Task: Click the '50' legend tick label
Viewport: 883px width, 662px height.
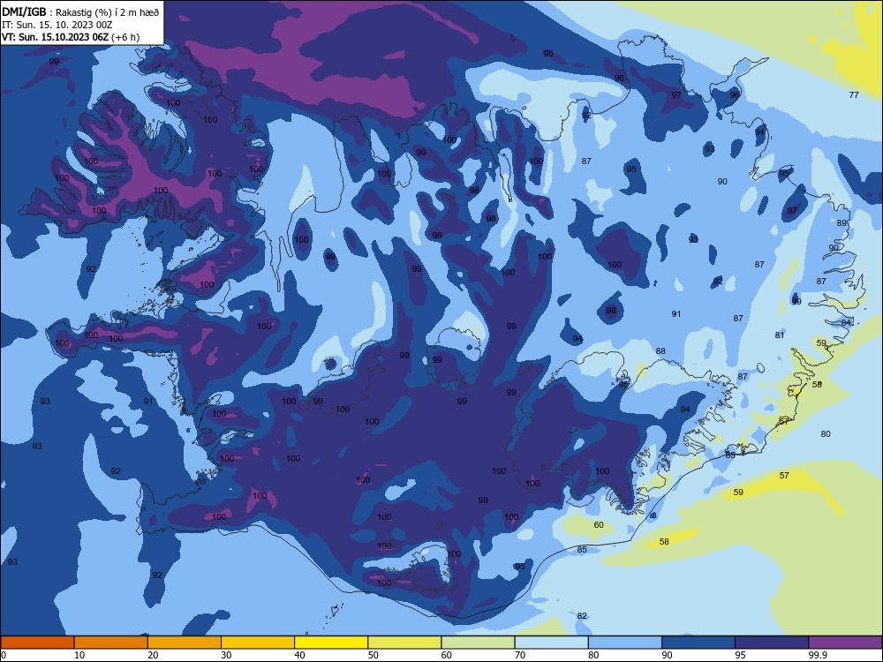Action: [x=374, y=655]
